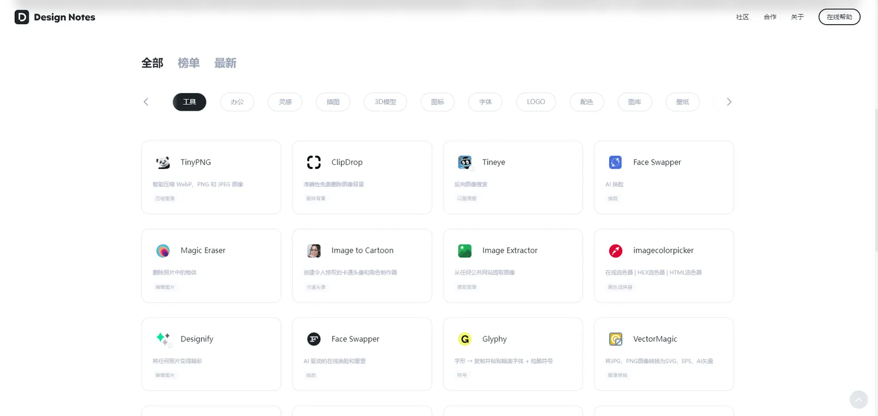
Task: Open the Designify card title
Action: [197, 339]
